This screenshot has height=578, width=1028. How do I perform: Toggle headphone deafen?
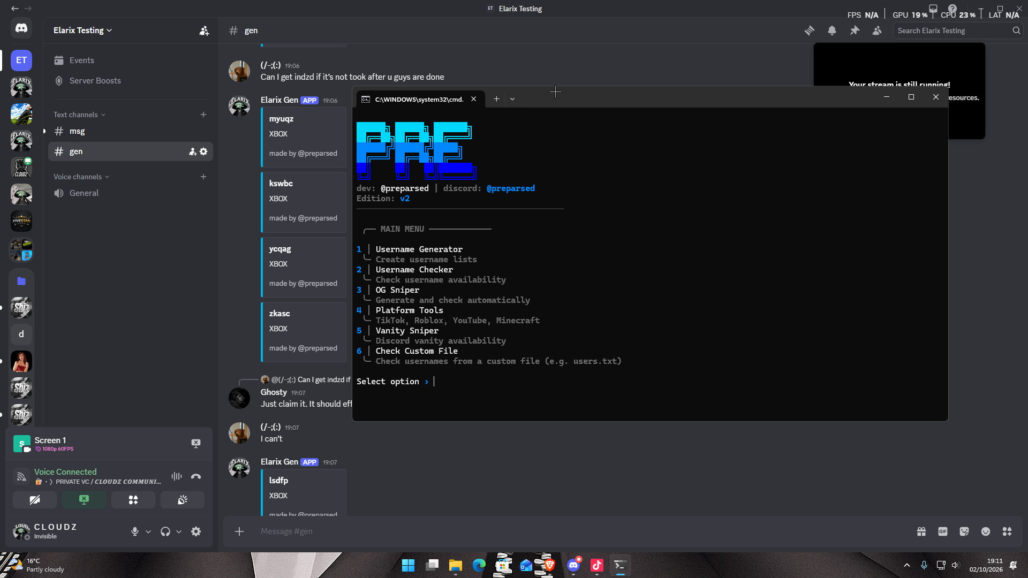pyautogui.click(x=165, y=531)
